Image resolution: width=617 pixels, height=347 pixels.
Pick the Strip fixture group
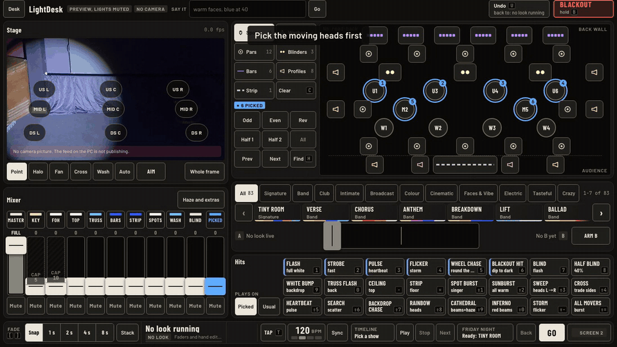point(255,91)
